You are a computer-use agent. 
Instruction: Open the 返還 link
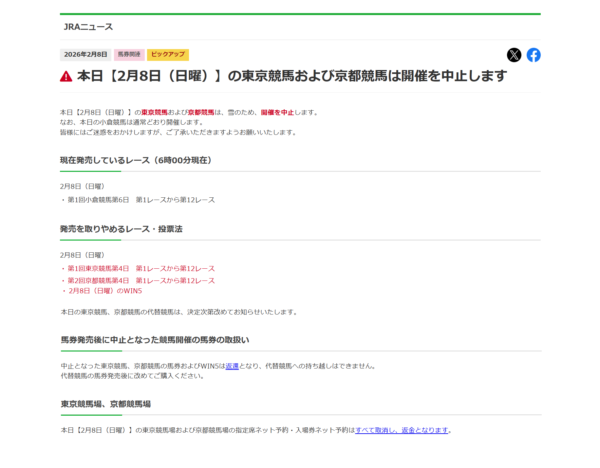coord(232,366)
